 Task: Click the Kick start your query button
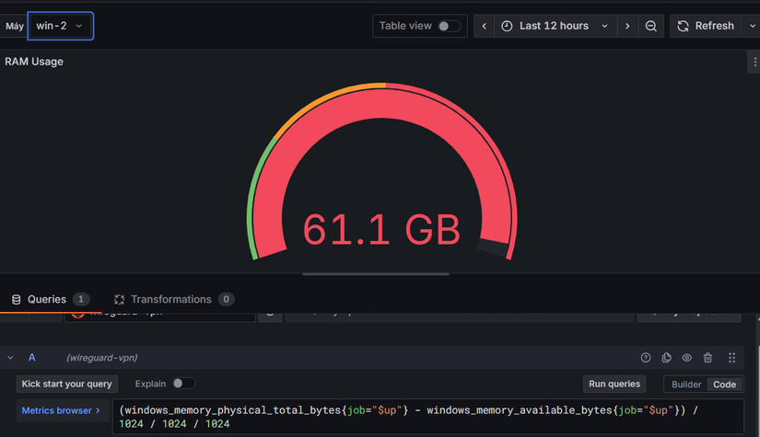click(x=66, y=384)
